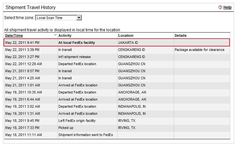
Task: Click the Location column header
Action: tap(126, 35)
